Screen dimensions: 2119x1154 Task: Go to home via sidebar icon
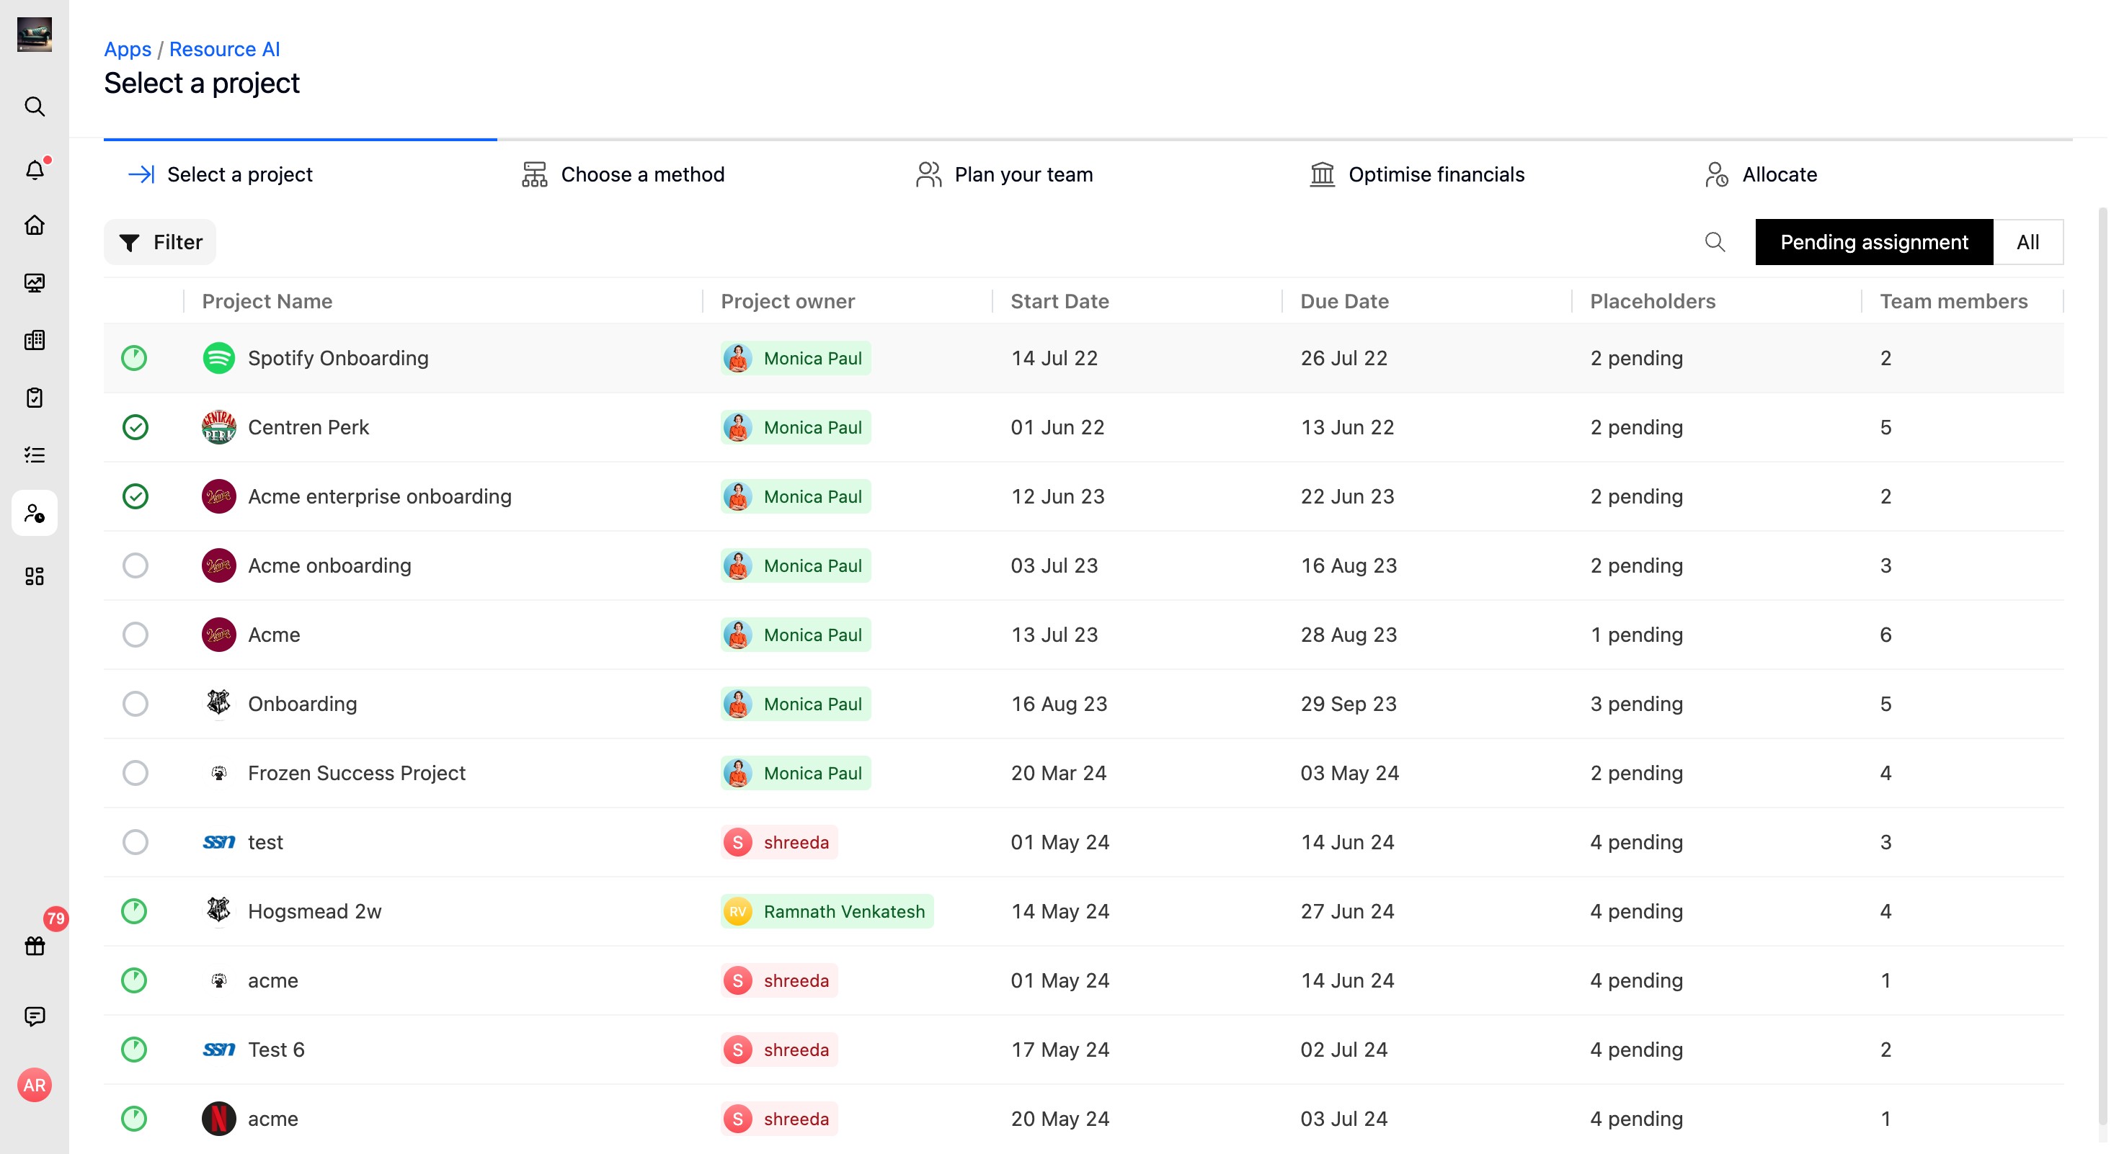35,225
